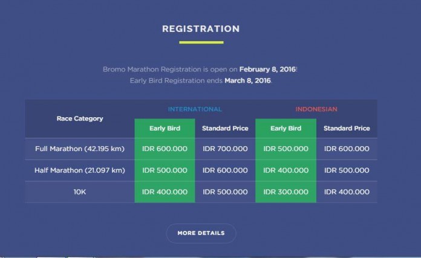
Task: Click International Standard Price column header
Action: coord(225,129)
